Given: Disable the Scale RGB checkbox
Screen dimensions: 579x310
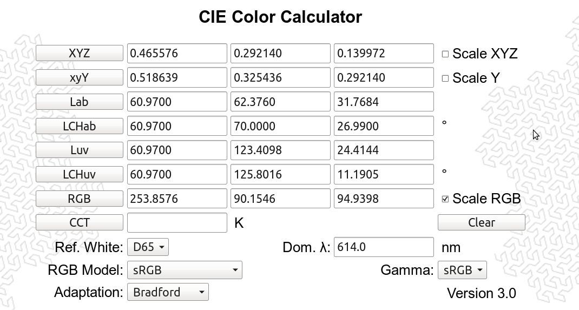Looking at the screenshot, I should pos(445,199).
